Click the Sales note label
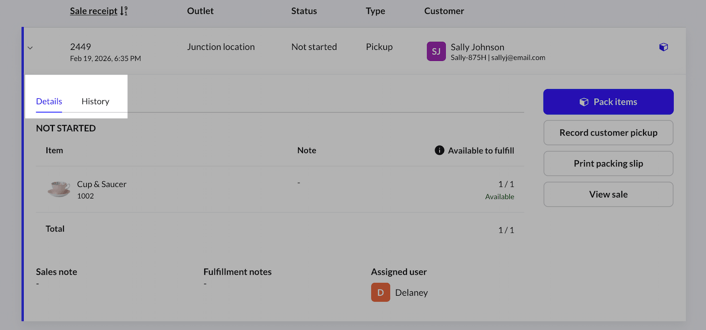 tap(56, 272)
